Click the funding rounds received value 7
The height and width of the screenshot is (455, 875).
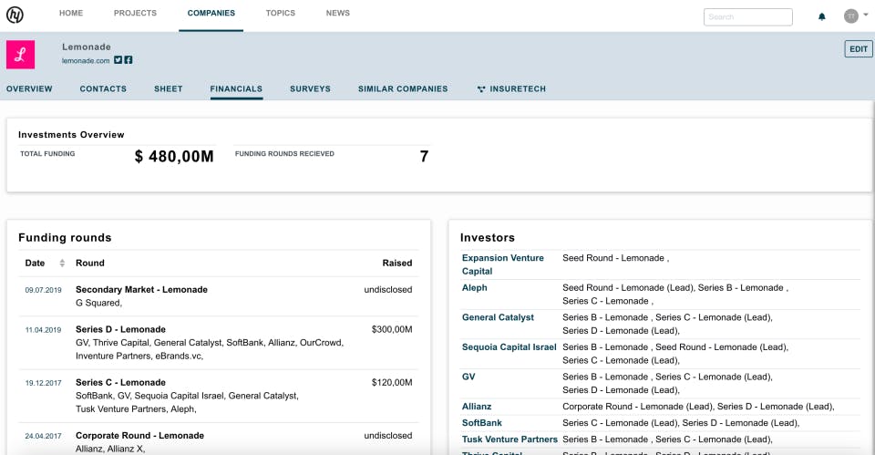pos(424,156)
